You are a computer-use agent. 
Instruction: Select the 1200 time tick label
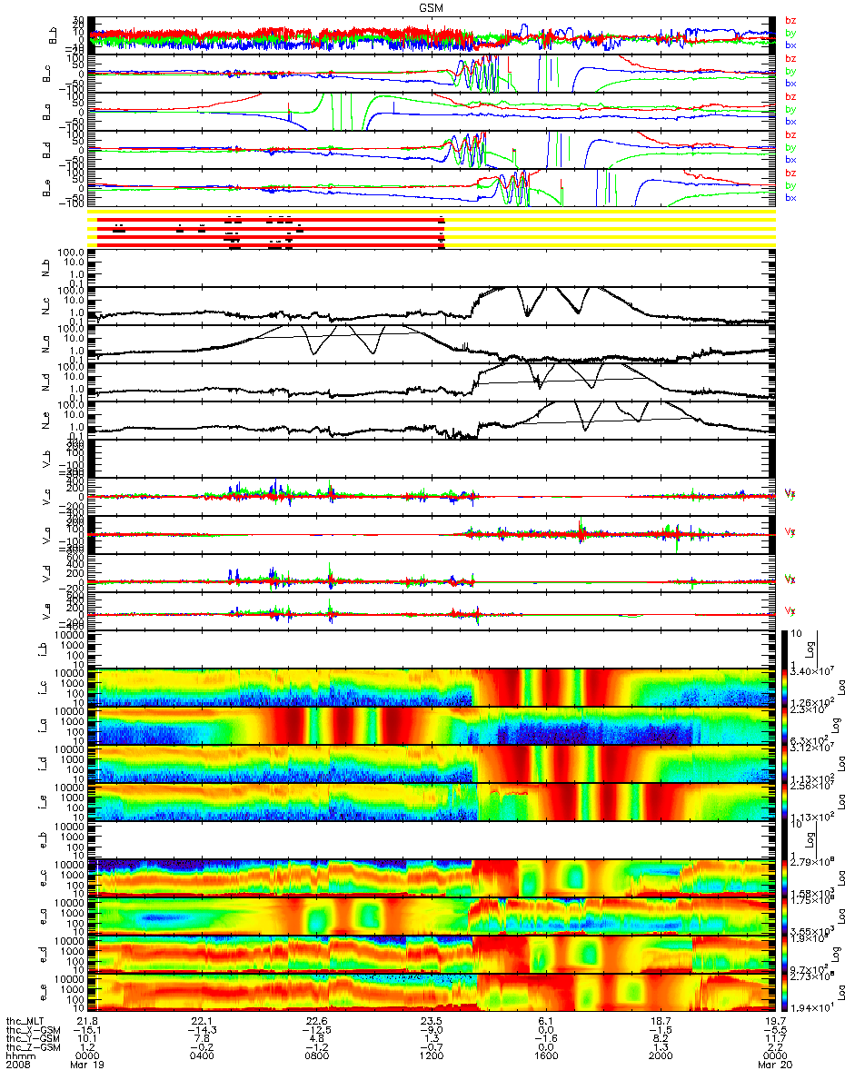pyautogui.click(x=432, y=1057)
